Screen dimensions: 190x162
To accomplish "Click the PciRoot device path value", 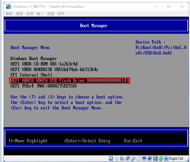I will point(161,50).
